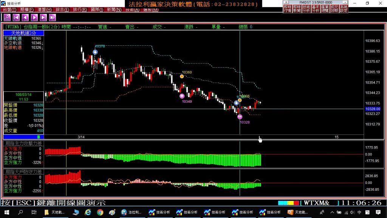Click the orange signal marker labeled 10360
This screenshot has height=218, width=387.
pyautogui.click(x=182, y=76)
